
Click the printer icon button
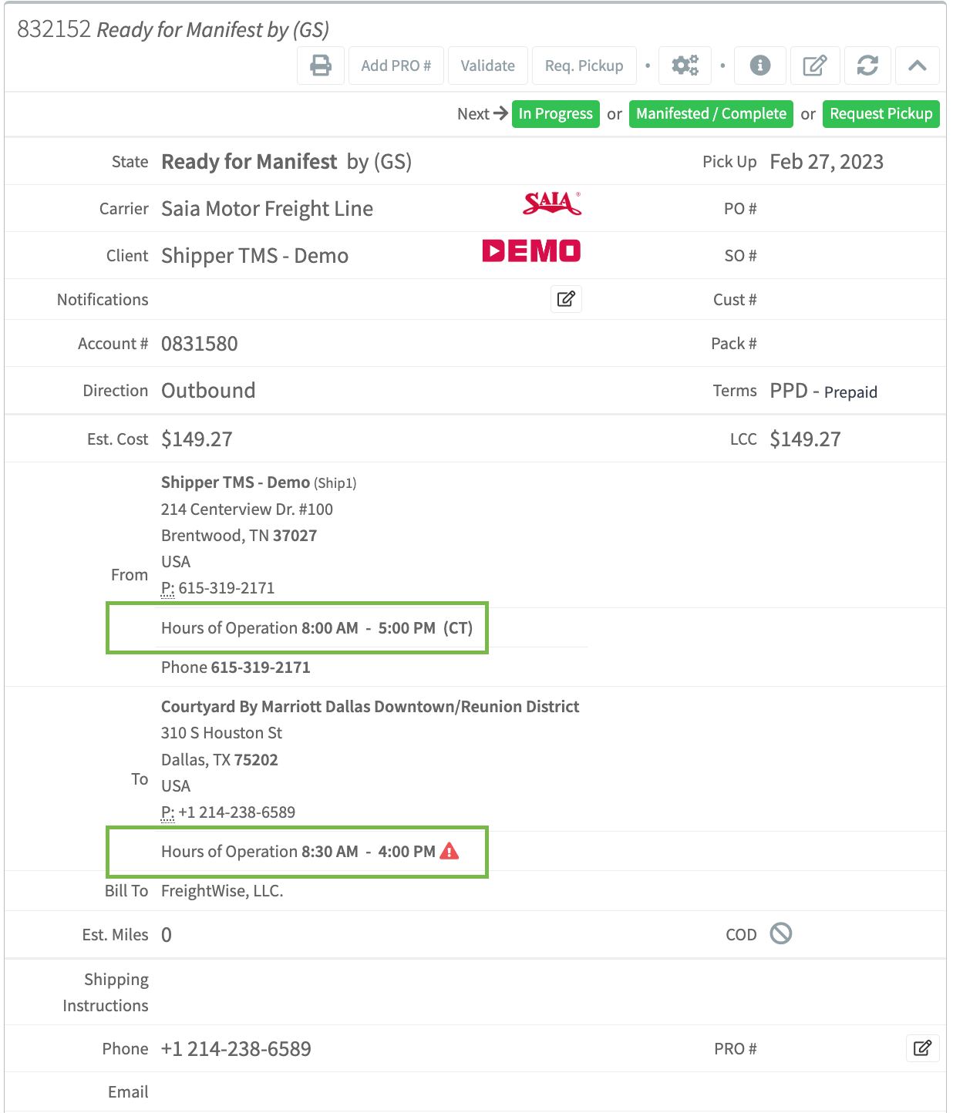point(320,66)
